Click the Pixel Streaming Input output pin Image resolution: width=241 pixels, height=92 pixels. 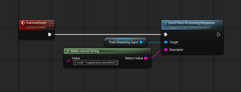click(141, 42)
